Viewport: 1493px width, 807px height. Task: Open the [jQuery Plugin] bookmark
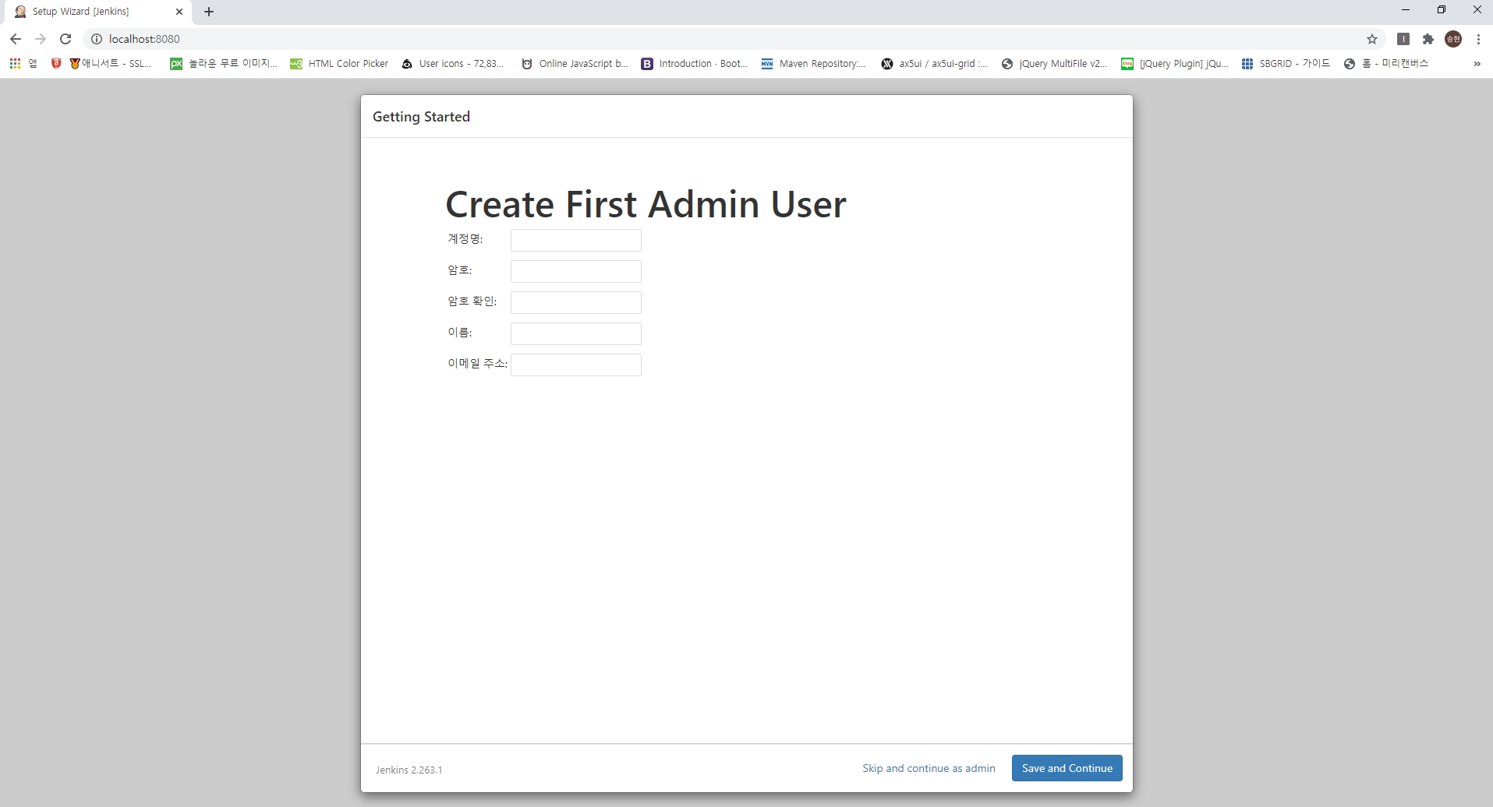pos(1175,64)
